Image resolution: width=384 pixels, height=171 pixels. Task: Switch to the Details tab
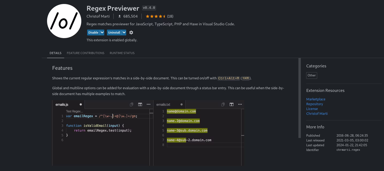coord(55,53)
